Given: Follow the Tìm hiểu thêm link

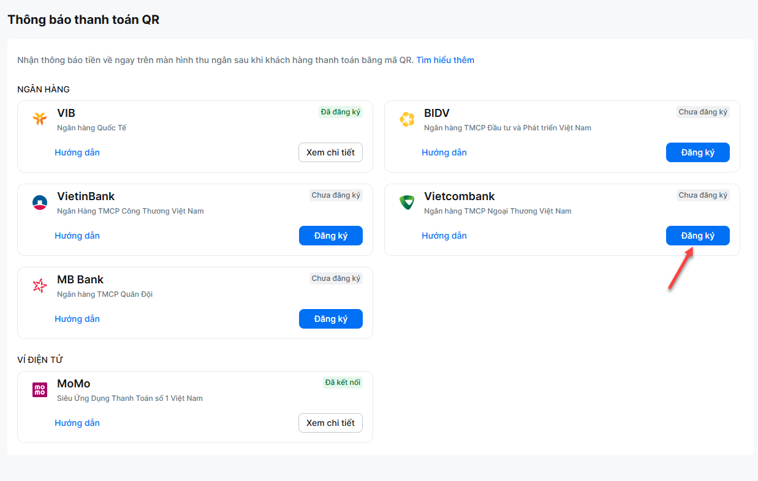Looking at the screenshot, I should pos(445,60).
